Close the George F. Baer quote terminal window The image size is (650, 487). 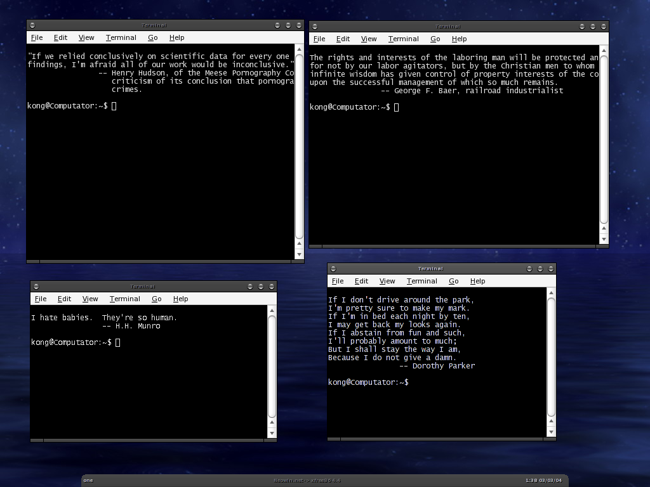604,27
